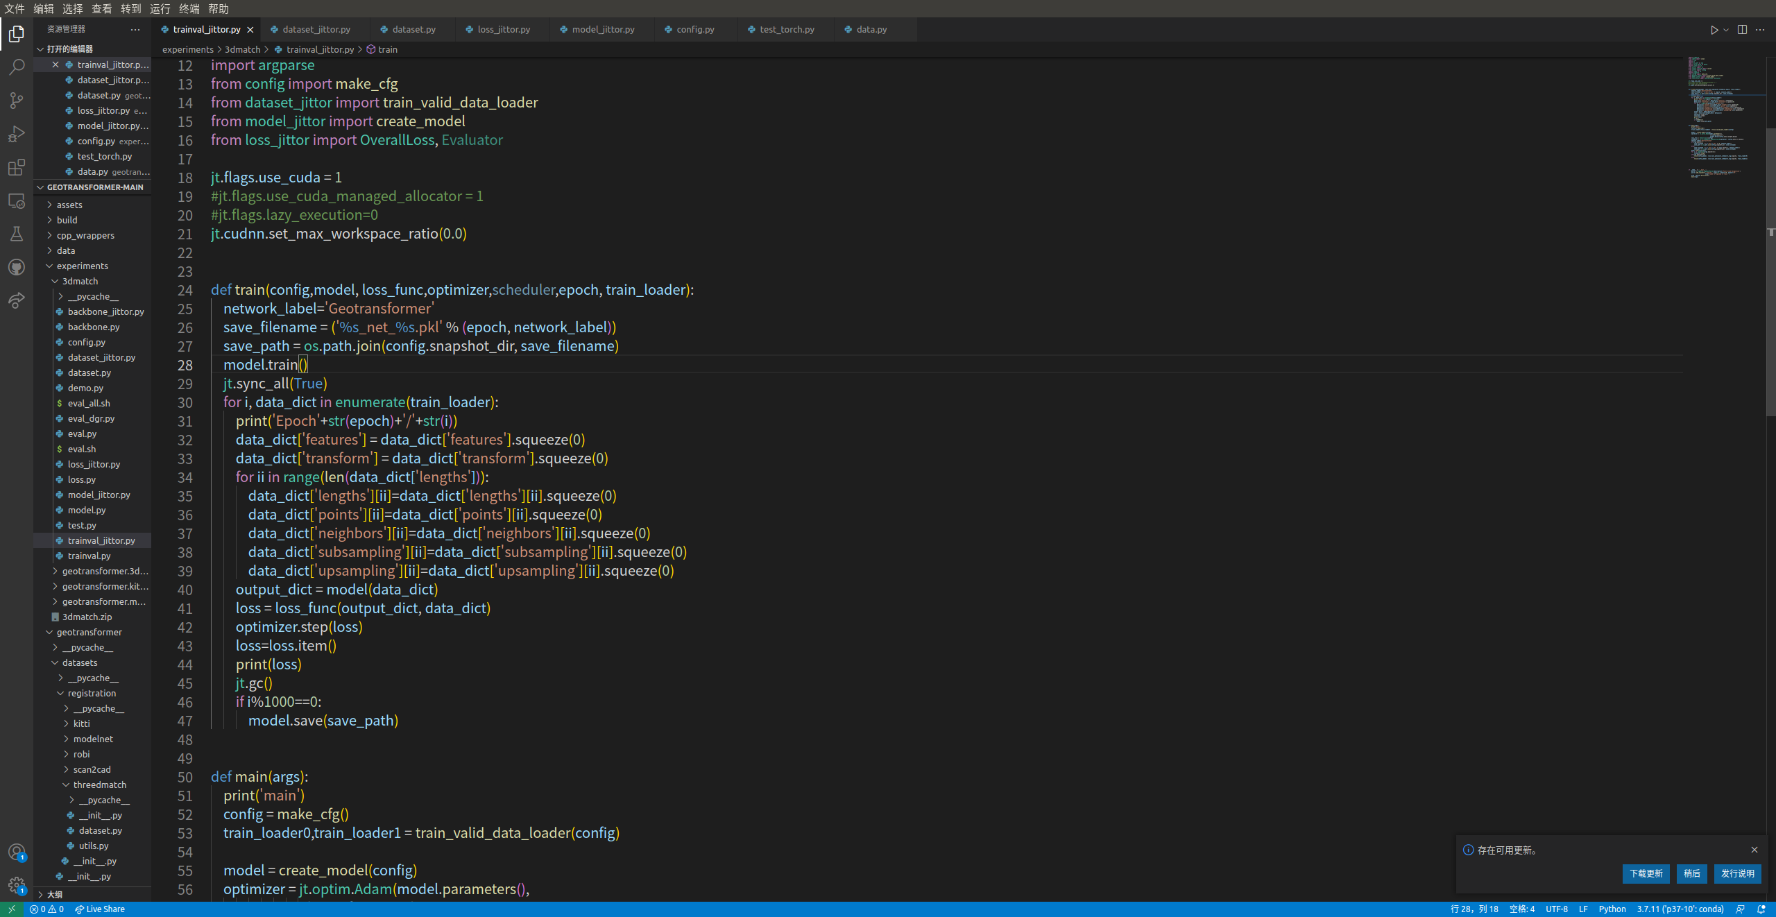Close the update notification
Image resolution: width=1776 pixels, height=917 pixels.
[1754, 850]
